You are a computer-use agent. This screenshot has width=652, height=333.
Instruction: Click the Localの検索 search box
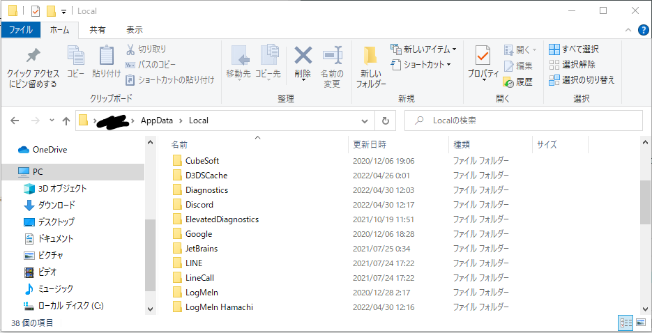click(524, 121)
